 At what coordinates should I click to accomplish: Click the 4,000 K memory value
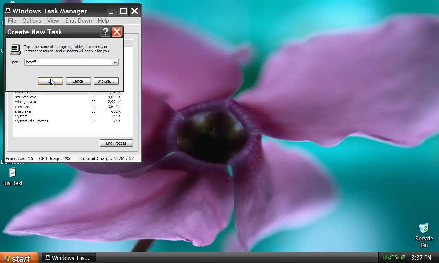(x=114, y=97)
